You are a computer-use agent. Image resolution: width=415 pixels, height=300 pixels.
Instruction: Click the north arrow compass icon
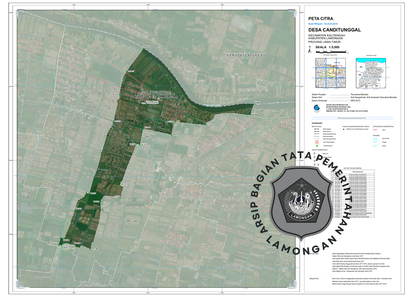[x=310, y=51]
